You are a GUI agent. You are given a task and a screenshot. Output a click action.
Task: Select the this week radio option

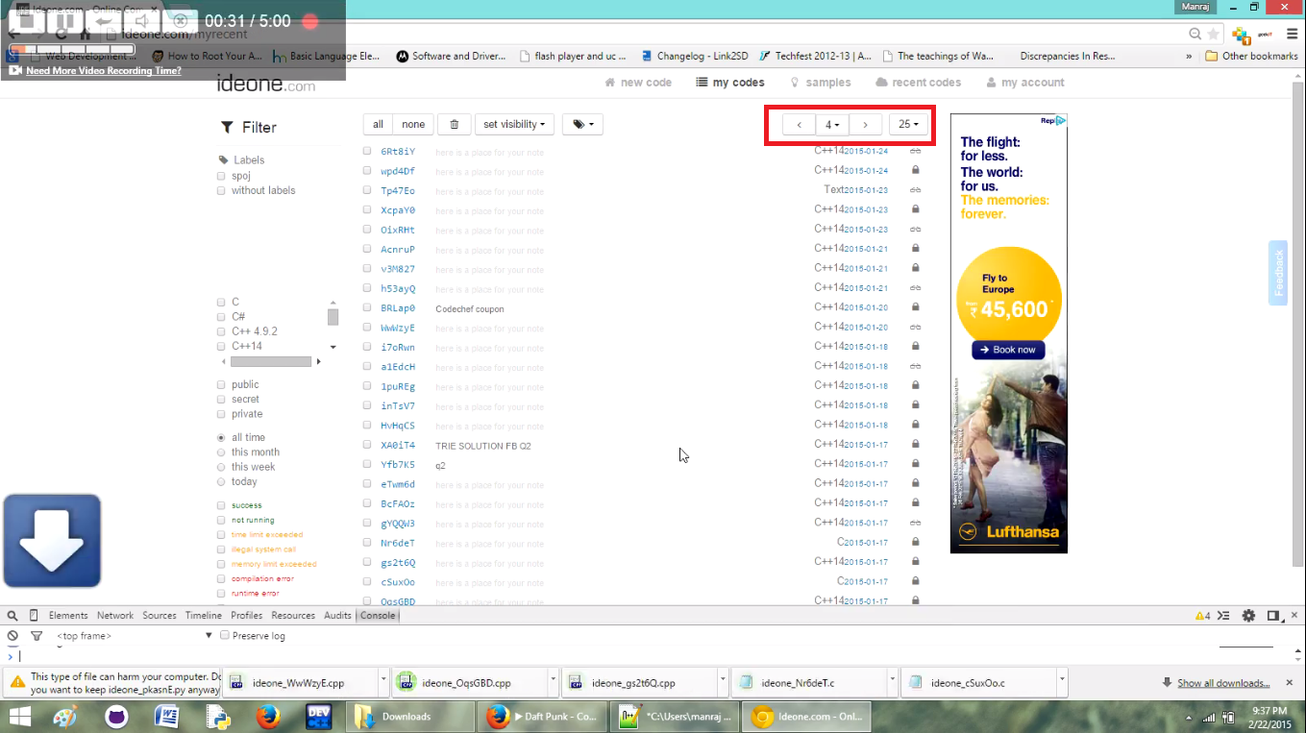point(221,467)
